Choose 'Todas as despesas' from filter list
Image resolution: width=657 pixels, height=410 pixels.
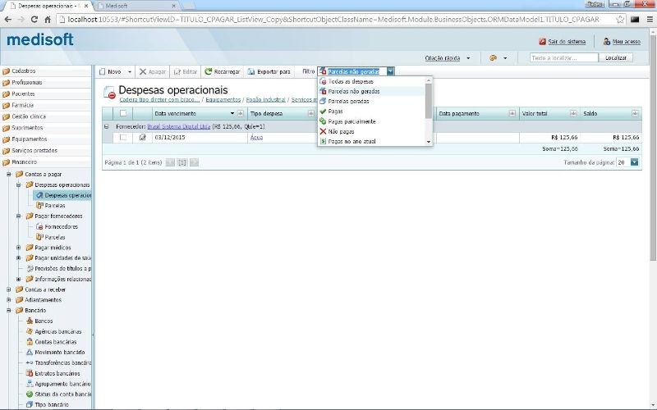(x=351, y=82)
